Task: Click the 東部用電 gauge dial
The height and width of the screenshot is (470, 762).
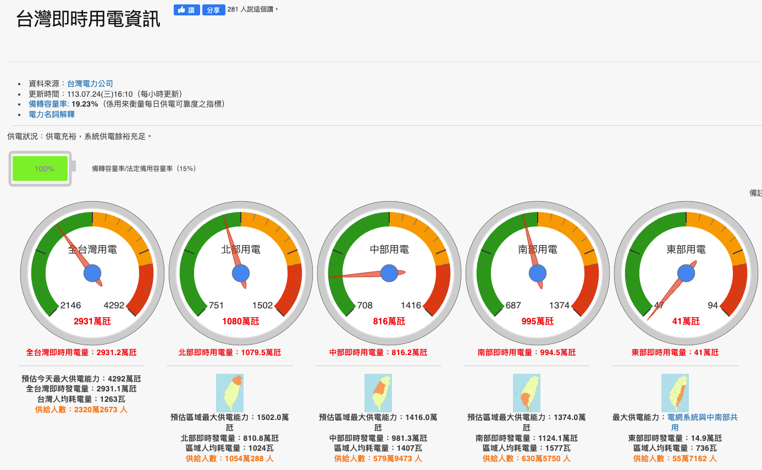Action: point(686,273)
